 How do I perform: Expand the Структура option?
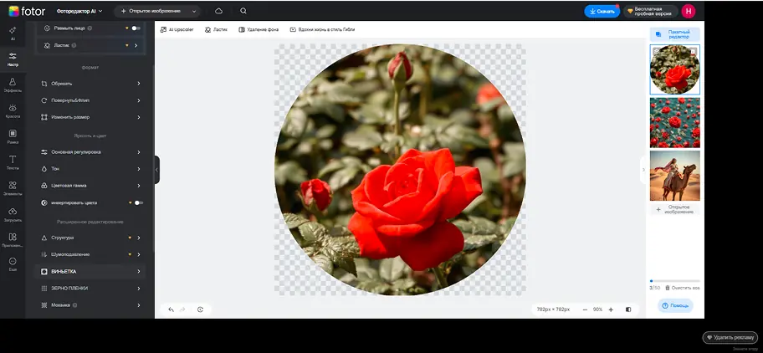pos(90,238)
